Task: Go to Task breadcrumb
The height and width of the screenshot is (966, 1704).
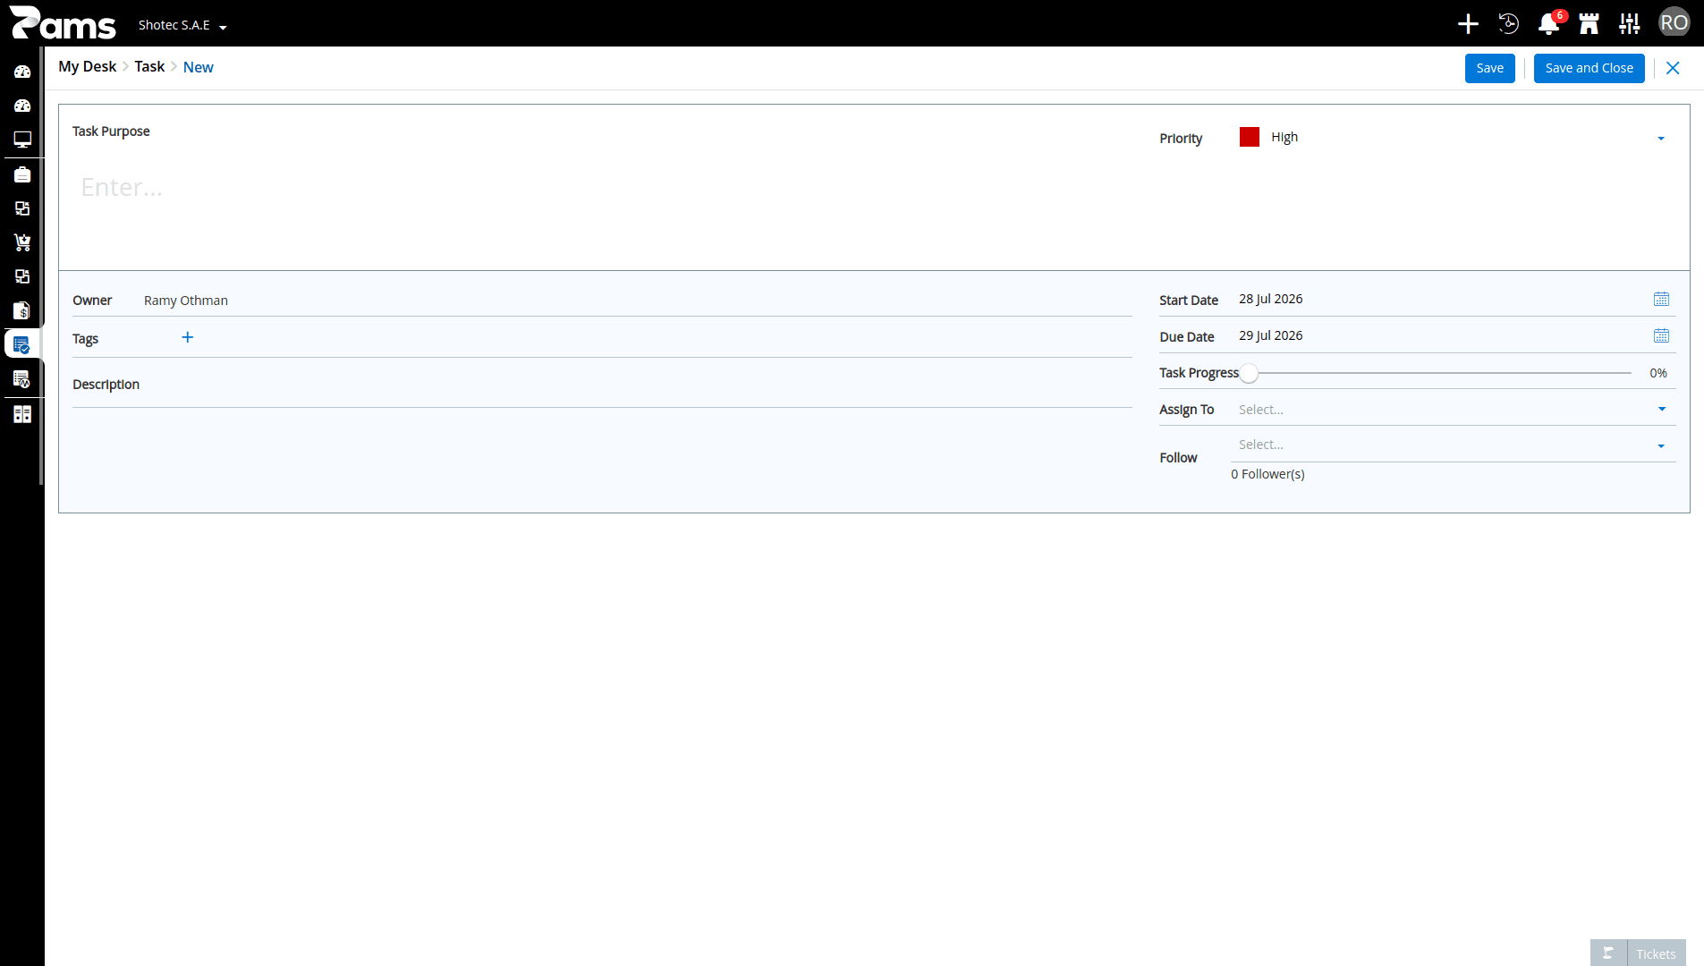Action: pyautogui.click(x=149, y=67)
